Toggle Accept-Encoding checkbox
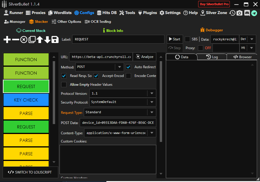Image resolution: width=260 pixels, height=182 pixels. click(96, 76)
